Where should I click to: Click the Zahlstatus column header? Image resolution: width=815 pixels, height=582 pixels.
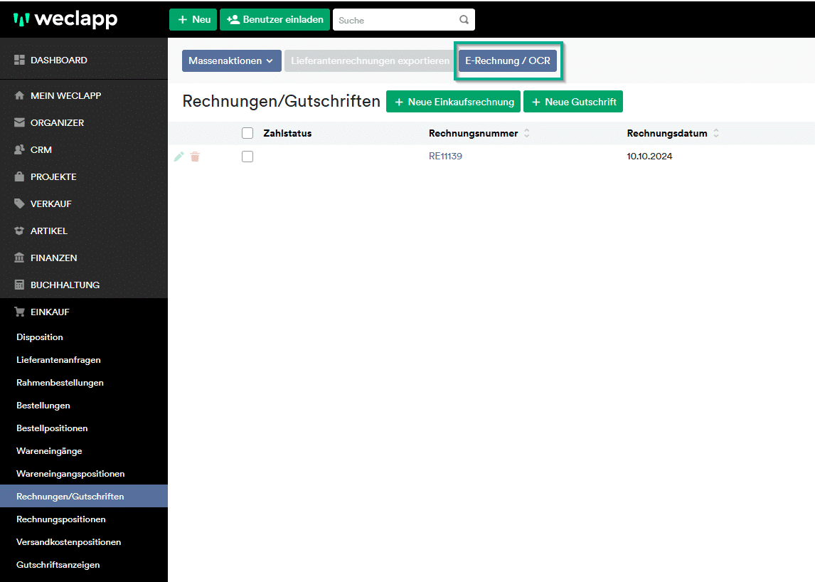[x=287, y=133]
